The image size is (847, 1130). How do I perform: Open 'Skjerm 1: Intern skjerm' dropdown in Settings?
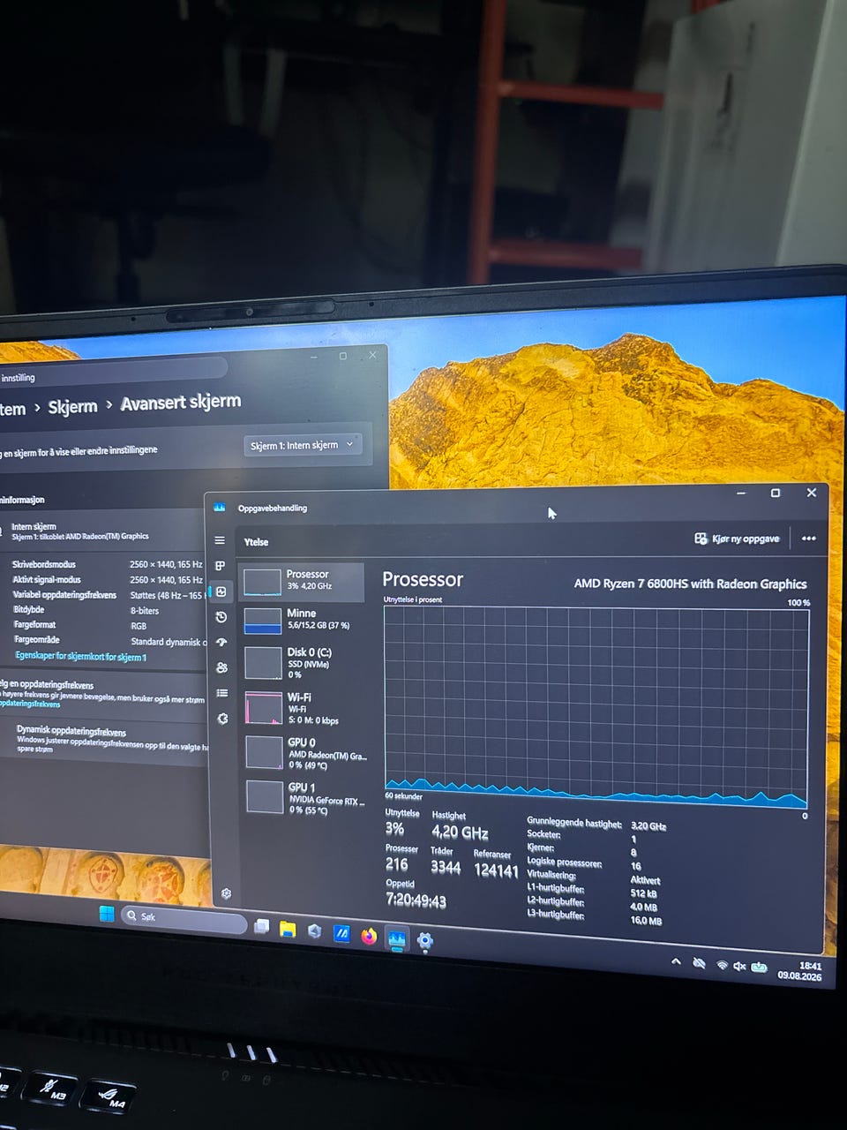coord(302,445)
